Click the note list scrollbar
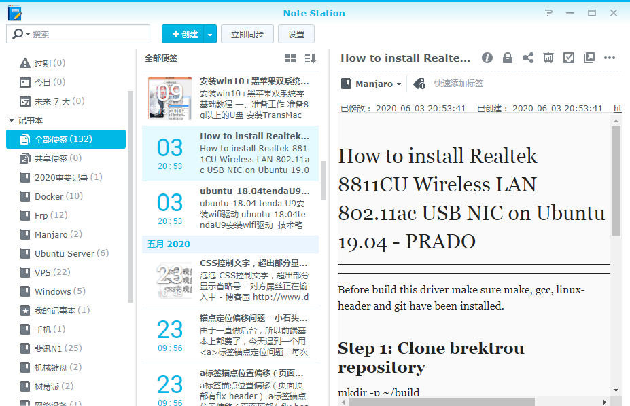Screen dimensions: 630x406 click(x=323, y=181)
